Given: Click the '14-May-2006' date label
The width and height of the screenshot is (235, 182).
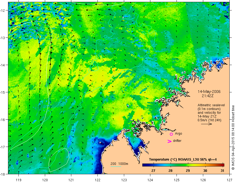Looking at the screenshot, I should point(209,92).
